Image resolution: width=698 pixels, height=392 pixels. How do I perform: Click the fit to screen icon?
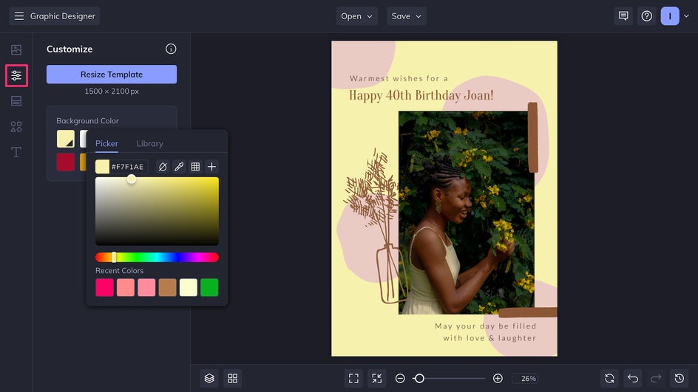353,378
